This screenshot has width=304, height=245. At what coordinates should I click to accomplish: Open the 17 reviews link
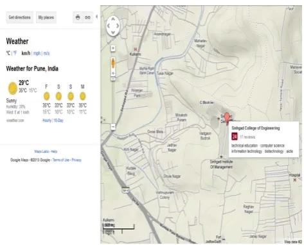[247, 137]
